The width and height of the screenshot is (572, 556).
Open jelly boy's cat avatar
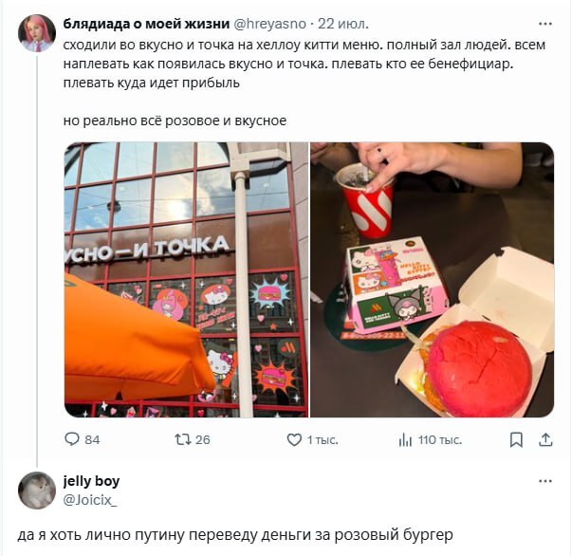37,491
